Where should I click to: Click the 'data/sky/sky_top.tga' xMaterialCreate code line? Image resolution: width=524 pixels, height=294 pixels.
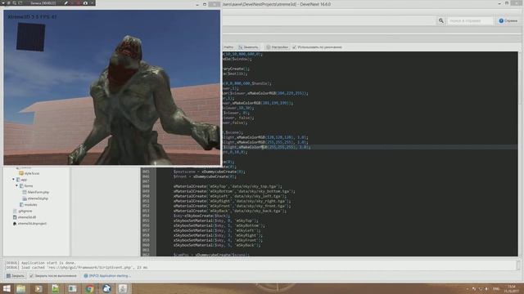228,186
